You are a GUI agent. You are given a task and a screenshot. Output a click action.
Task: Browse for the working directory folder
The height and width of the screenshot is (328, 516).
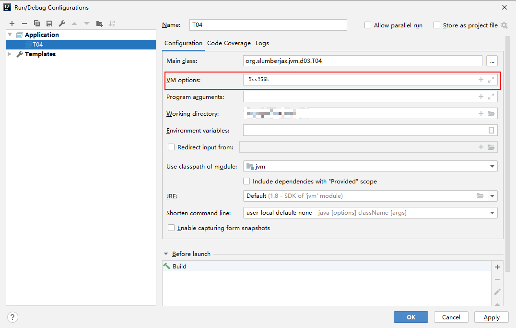(491, 114)
